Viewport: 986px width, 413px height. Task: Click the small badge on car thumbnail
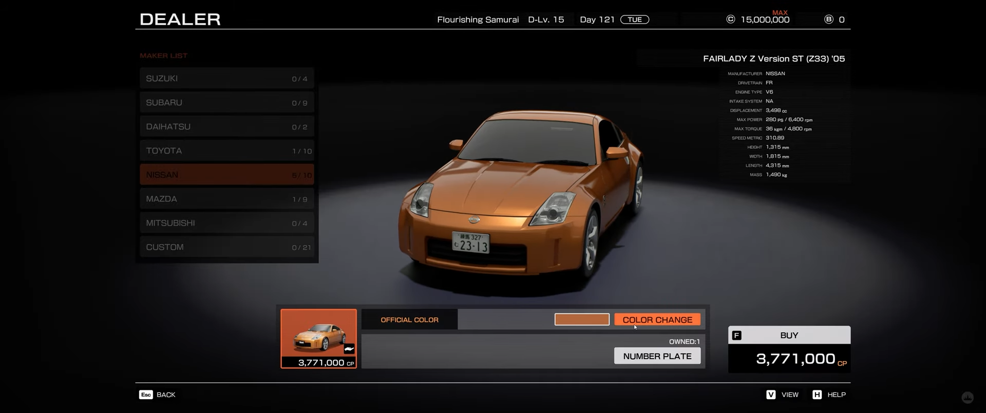tap(349, 349)
